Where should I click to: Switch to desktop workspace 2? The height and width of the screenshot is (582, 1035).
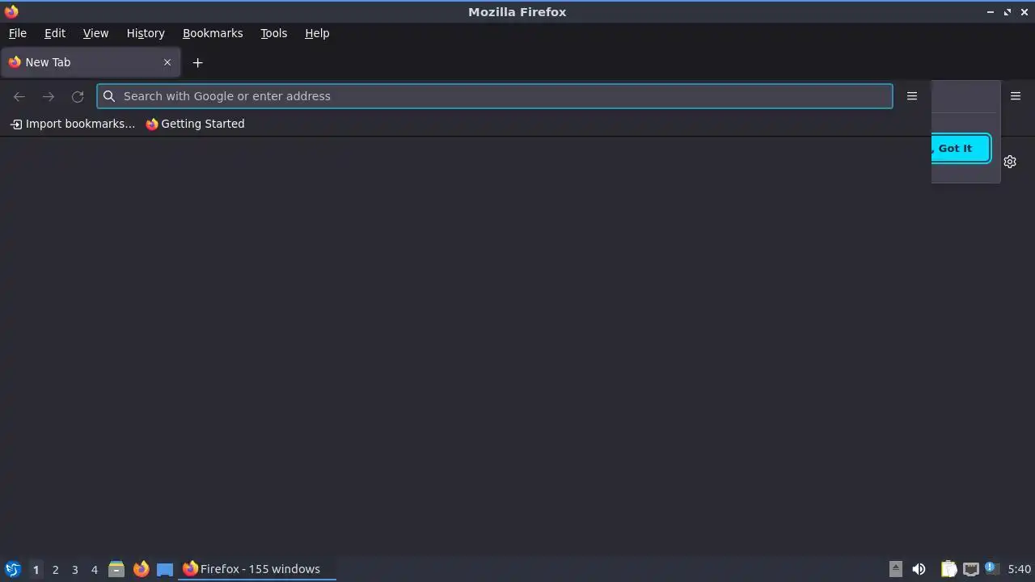click(x=56, y=570)
